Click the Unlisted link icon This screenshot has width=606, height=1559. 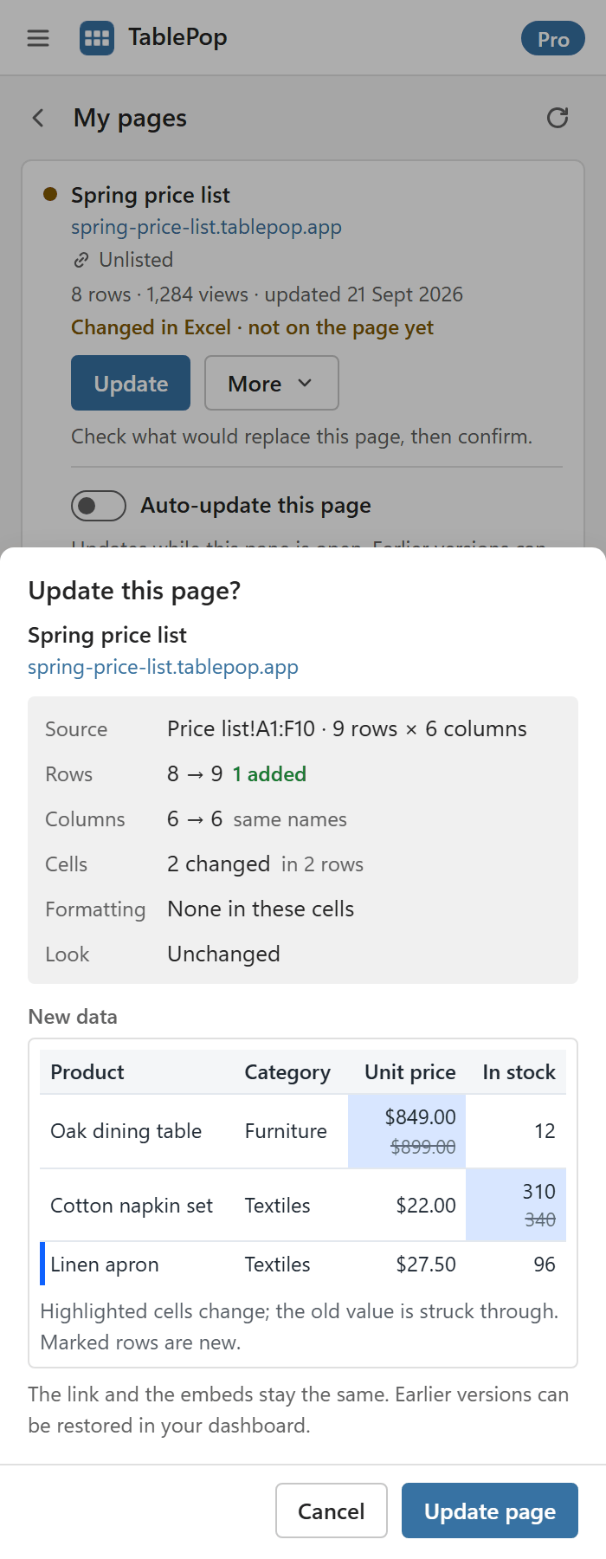coord(81,260)
